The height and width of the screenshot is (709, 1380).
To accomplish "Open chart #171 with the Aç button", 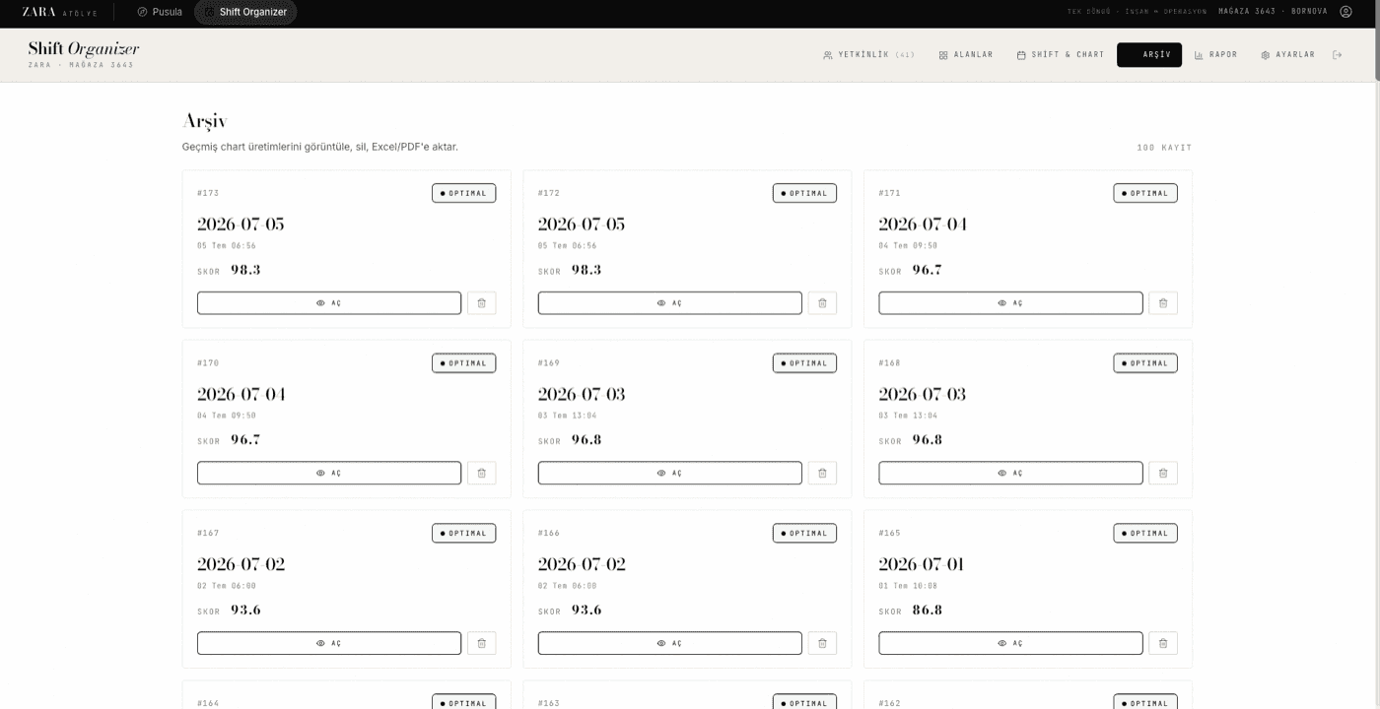I will pos(1011,303).
